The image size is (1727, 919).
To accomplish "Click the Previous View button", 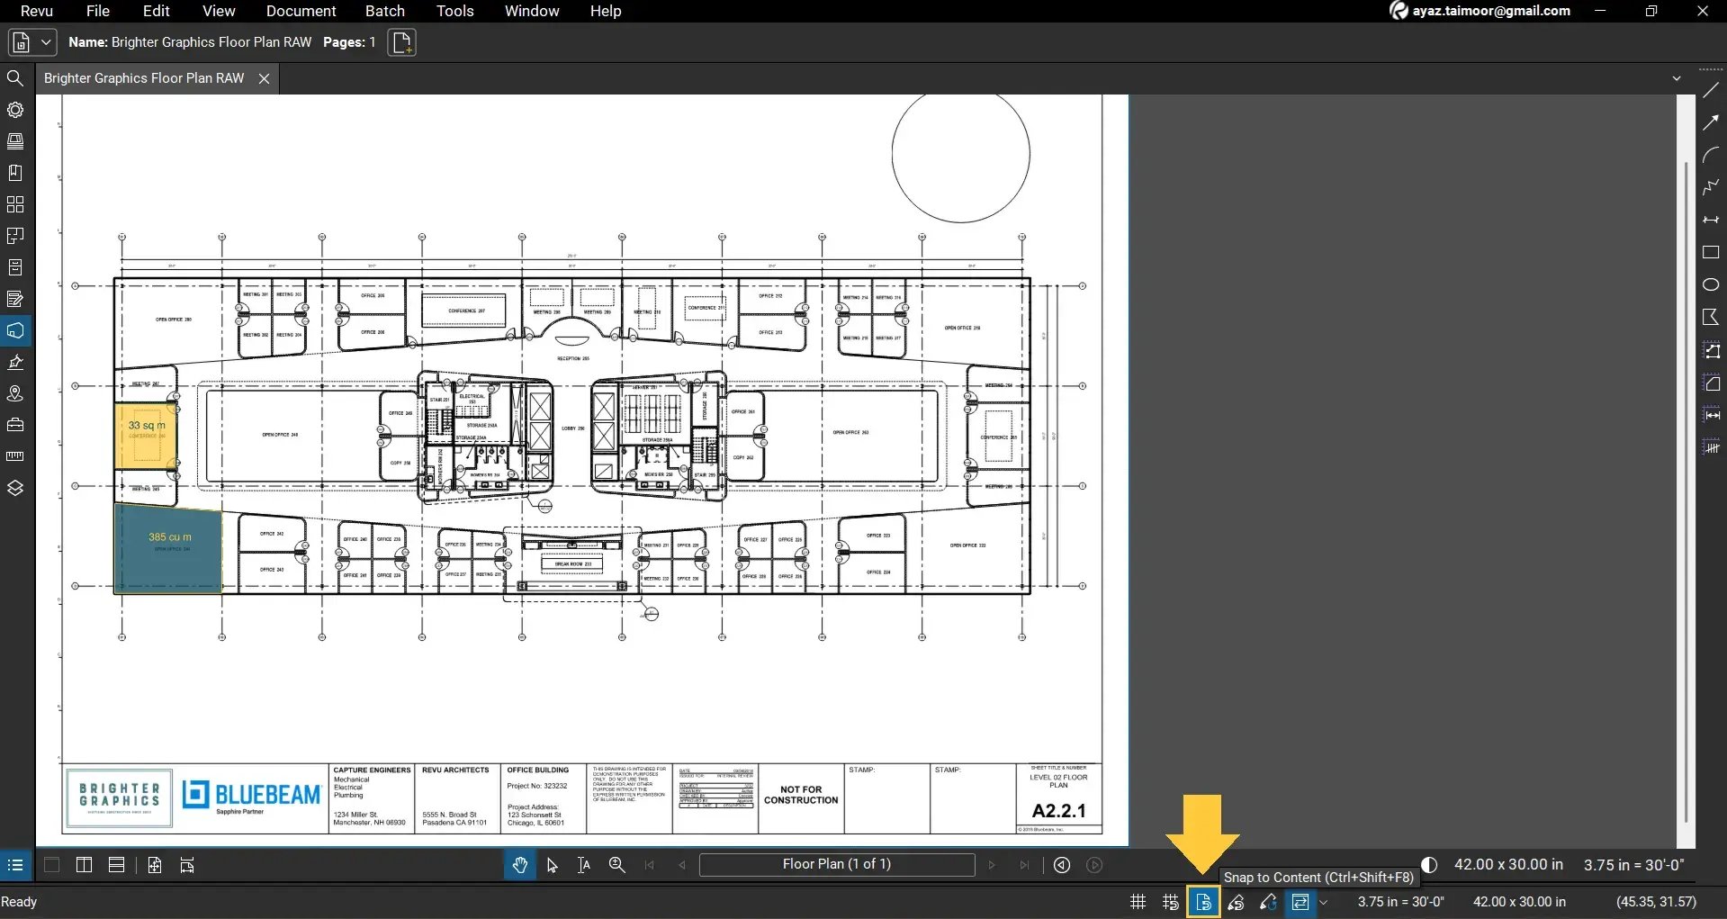I will coord(1062,865).
